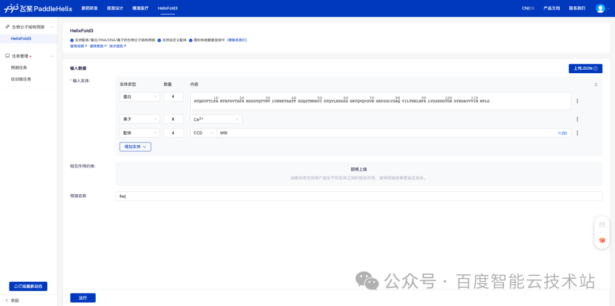This screenshot has width=615, height=306.
Task: Open the 技术报告 link
Action: coord(118,46)
